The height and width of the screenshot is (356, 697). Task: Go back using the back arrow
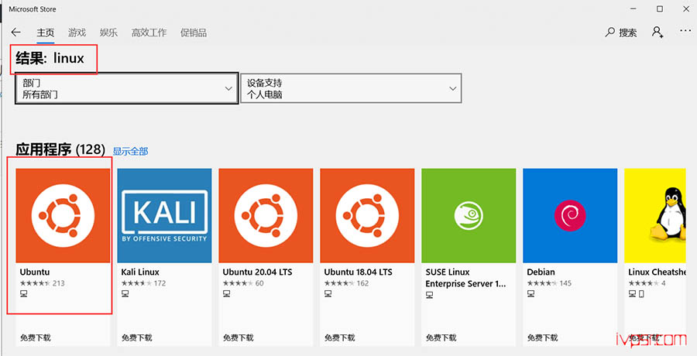point(16,32)
